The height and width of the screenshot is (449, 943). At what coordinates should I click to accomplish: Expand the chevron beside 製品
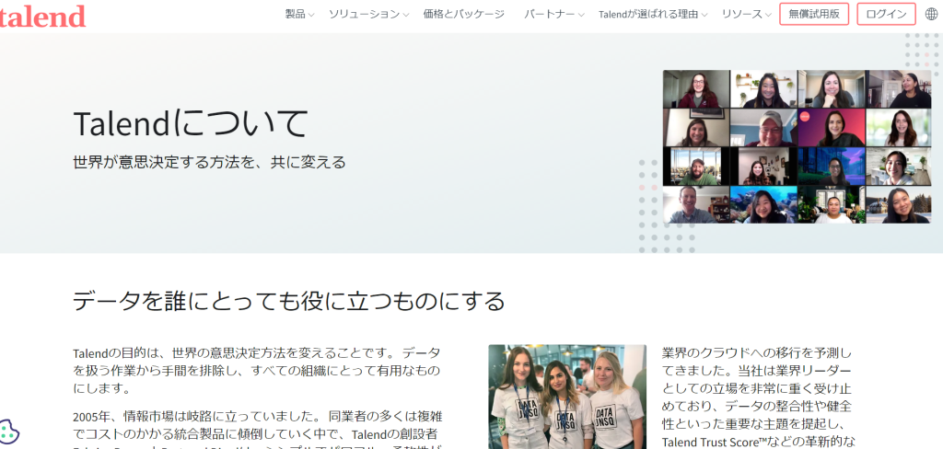coord(311,15)
